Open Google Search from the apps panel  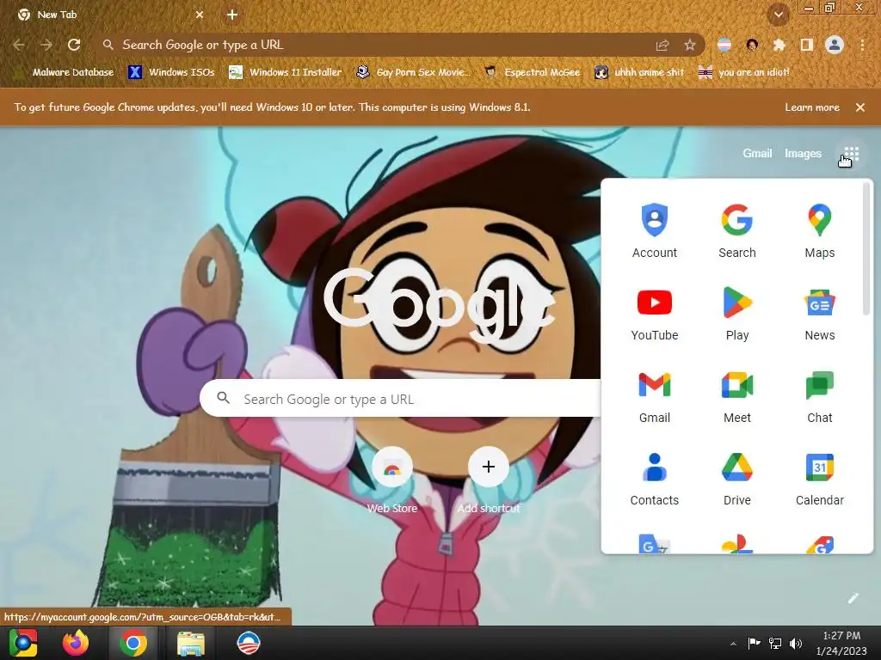click(x=737, y=231)
